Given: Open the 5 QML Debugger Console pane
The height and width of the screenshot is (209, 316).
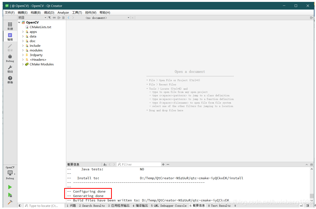Looking at the screenshot, I should click(x=169, y=206).
